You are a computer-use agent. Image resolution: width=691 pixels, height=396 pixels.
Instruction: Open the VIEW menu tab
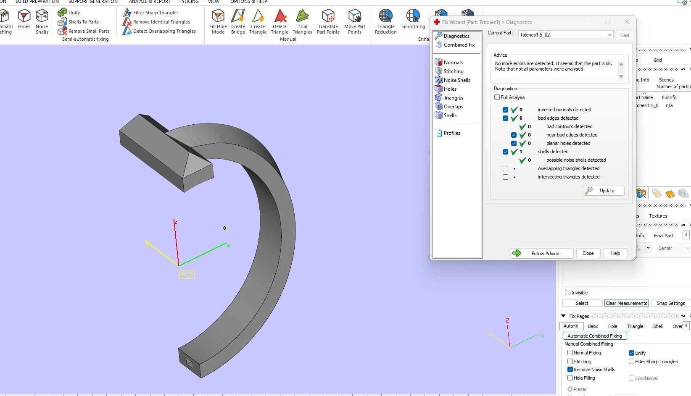pos(214,2)
